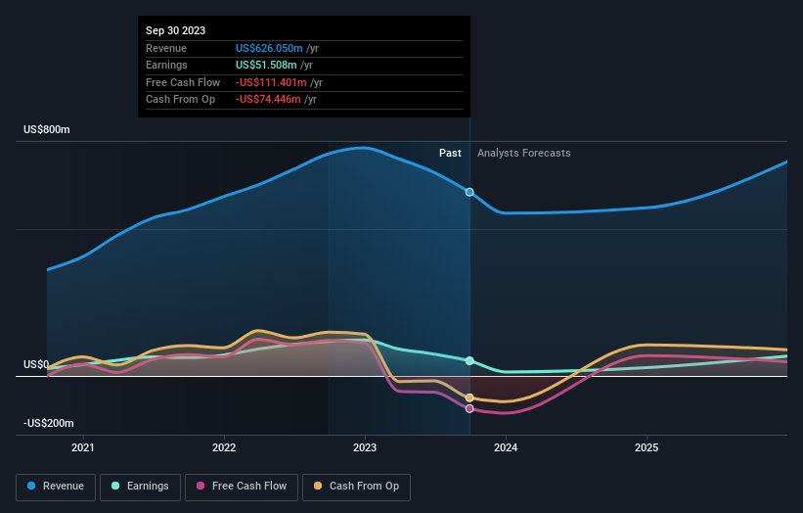Click the -US$200m y-axis label
The width and height of the screenshot is (803, 513).
[x=49, y=423]
